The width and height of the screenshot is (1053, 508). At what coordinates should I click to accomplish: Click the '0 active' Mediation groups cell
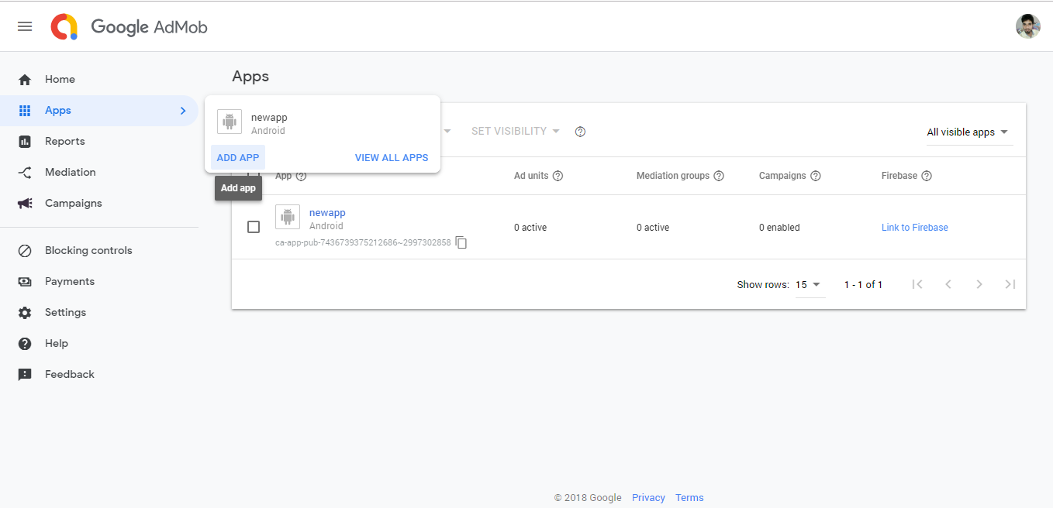coord(653,228)
